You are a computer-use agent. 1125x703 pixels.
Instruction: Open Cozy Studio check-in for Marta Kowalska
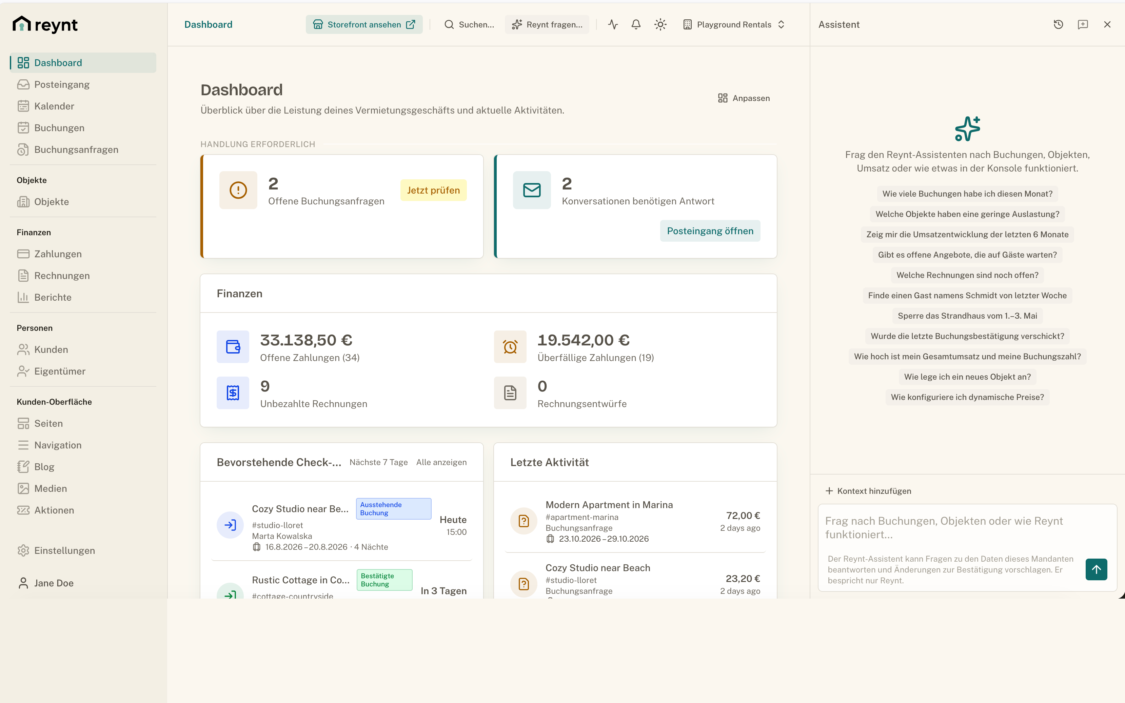[341, 525]
